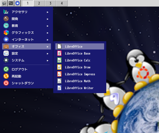Switch to workspace 2
The height and width of the screenshot is (133, 159).
(x=39, y=3)
